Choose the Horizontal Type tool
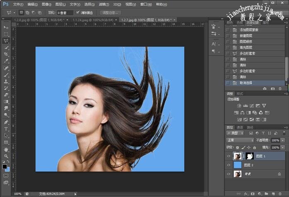The width and height of the screenshot is (289, 197). point(6,129)
